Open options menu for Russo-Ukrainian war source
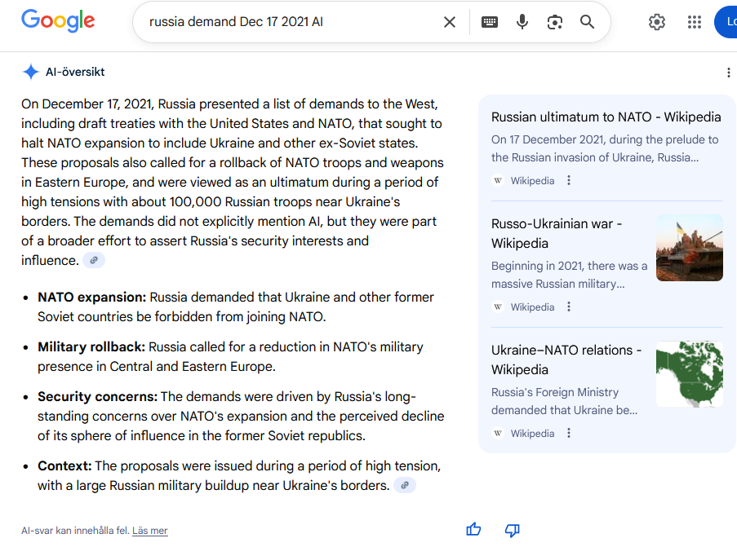737x547 pixels. (569, 307)
